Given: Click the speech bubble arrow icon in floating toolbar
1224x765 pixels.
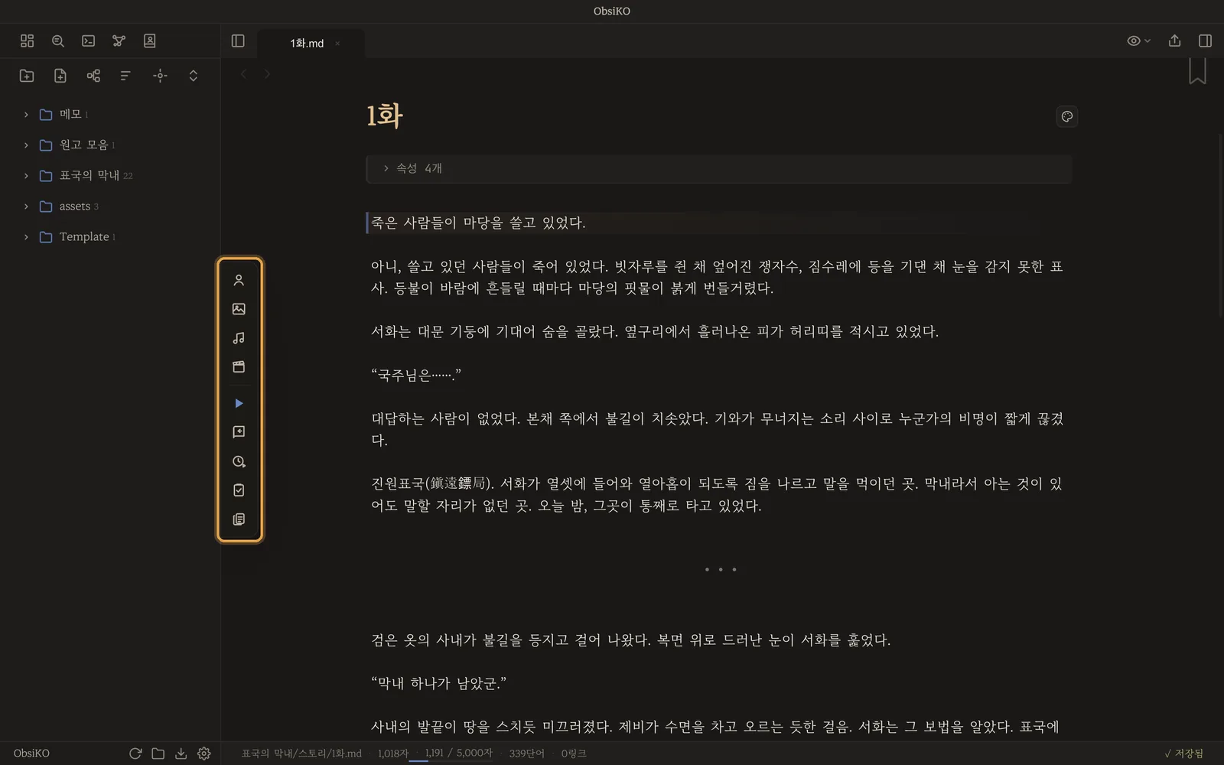Looking at the screenshot, I should (239, 432).
